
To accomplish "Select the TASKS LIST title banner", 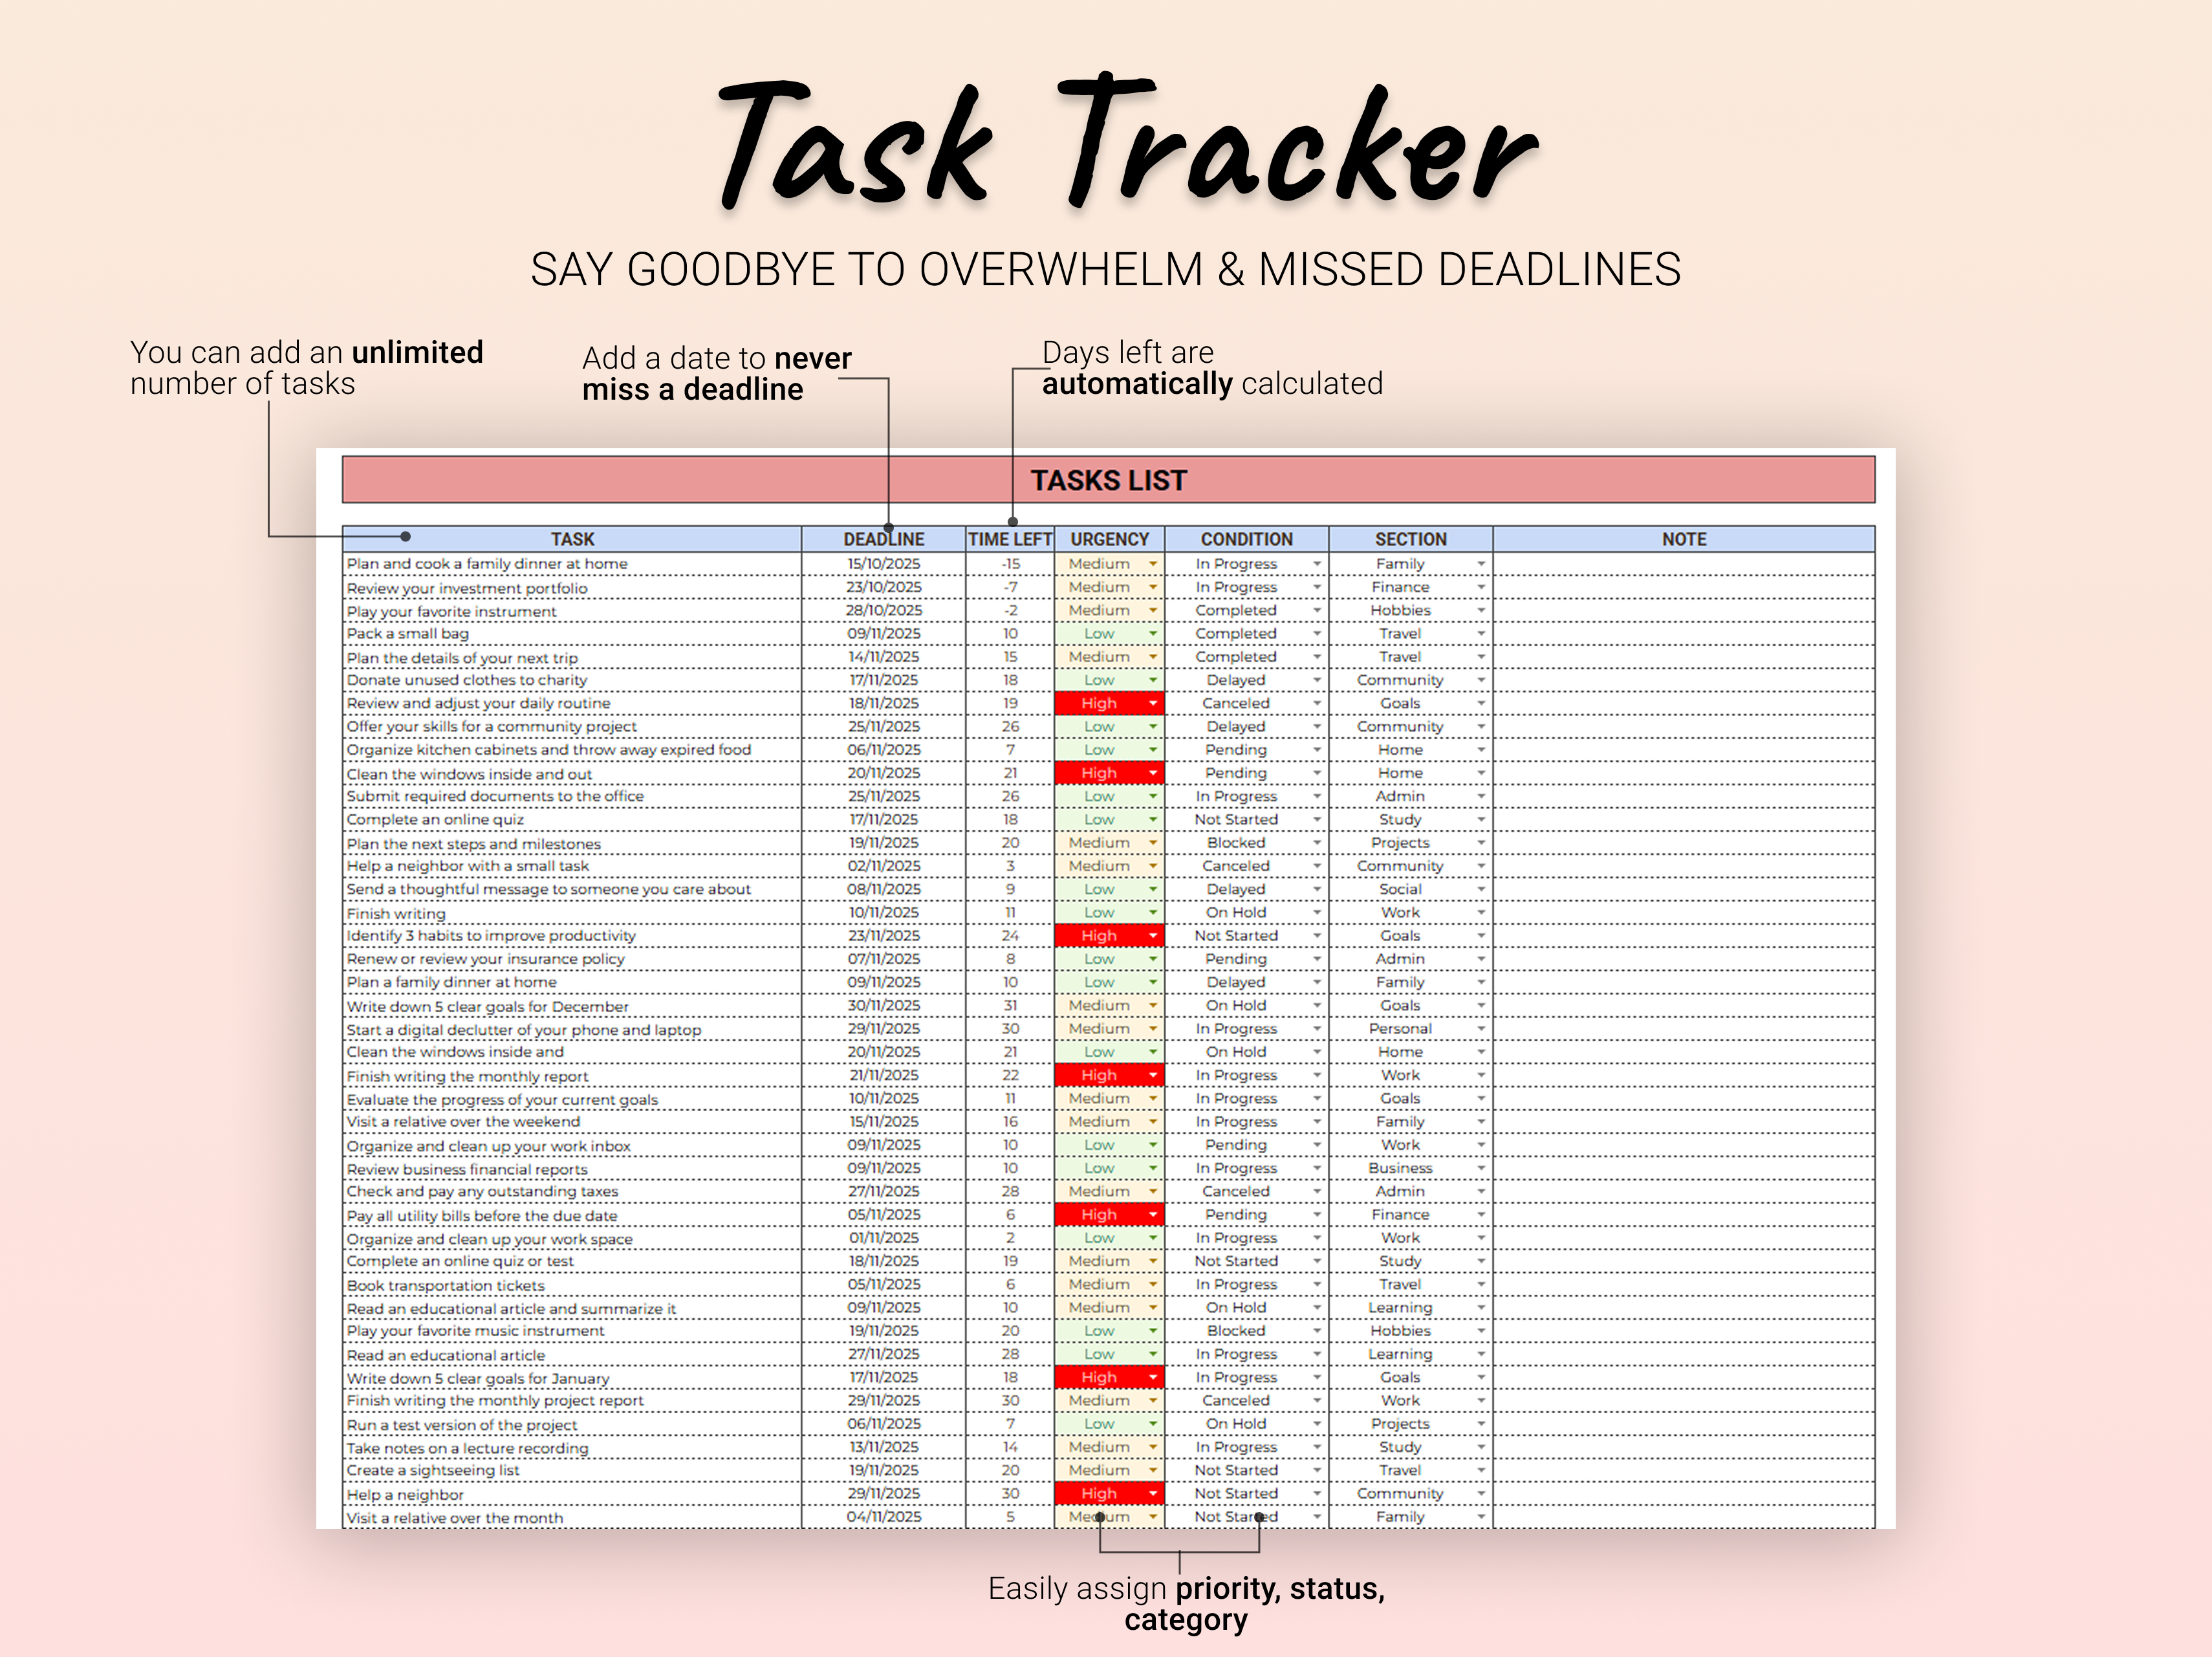I will pos(1108,480).
